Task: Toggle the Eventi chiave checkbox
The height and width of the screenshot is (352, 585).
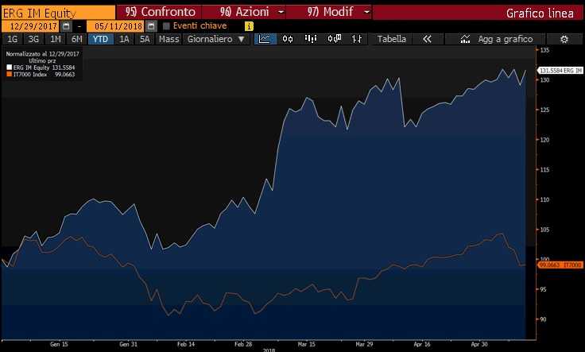Action: click(166, 25)
